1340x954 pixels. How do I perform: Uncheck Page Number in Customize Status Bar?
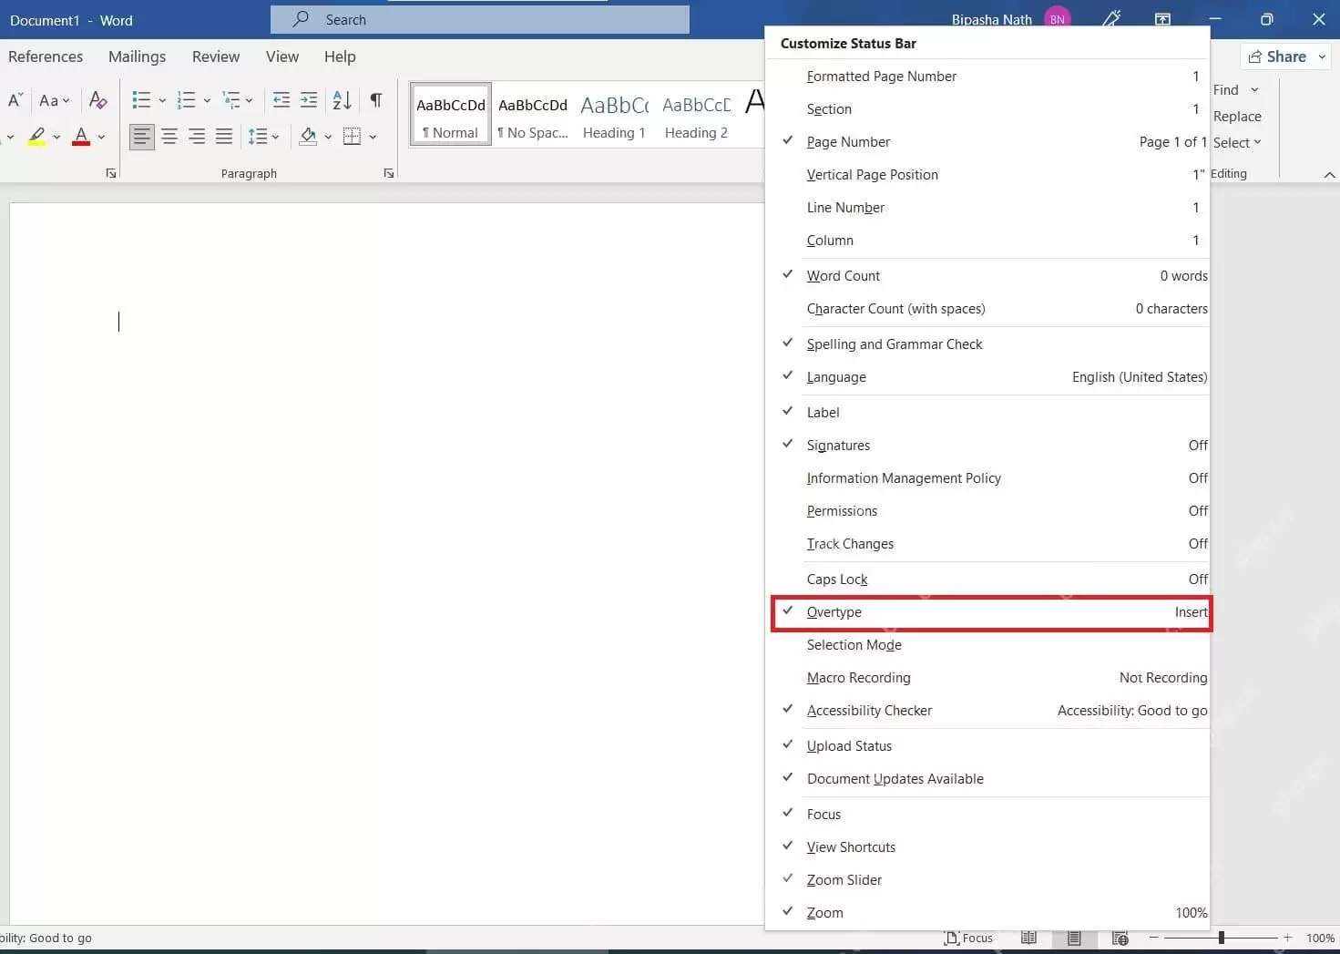(990, 142)
